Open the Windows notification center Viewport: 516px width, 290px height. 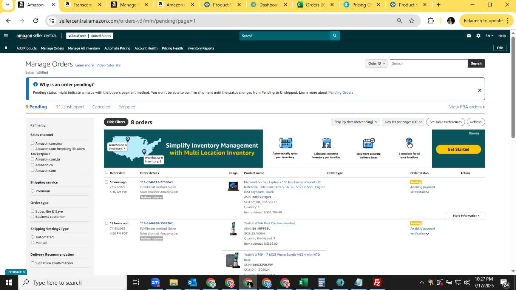[x=505, y=282]
